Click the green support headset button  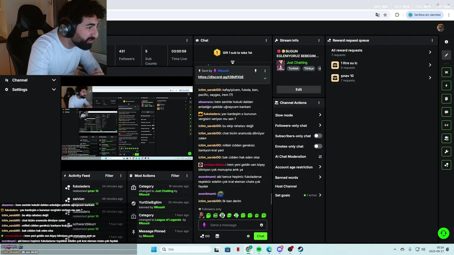click(x=443, y=233)
